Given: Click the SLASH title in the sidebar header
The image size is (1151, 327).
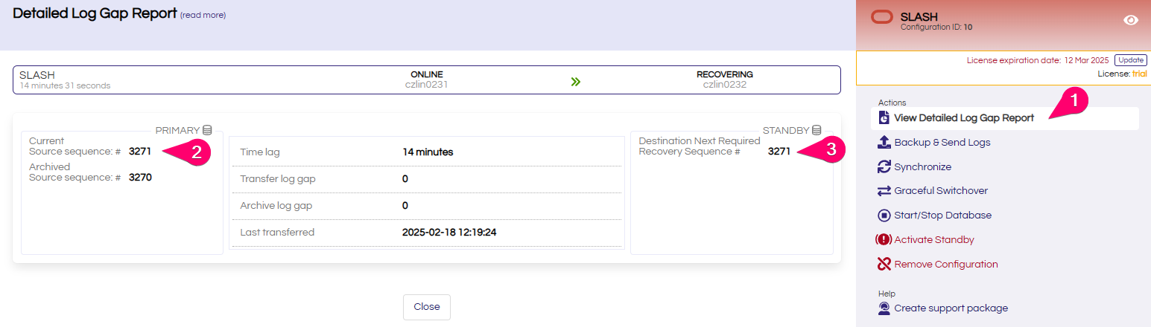Looking at the screenshot, I should pyautogui.click(x=919, y=16).
